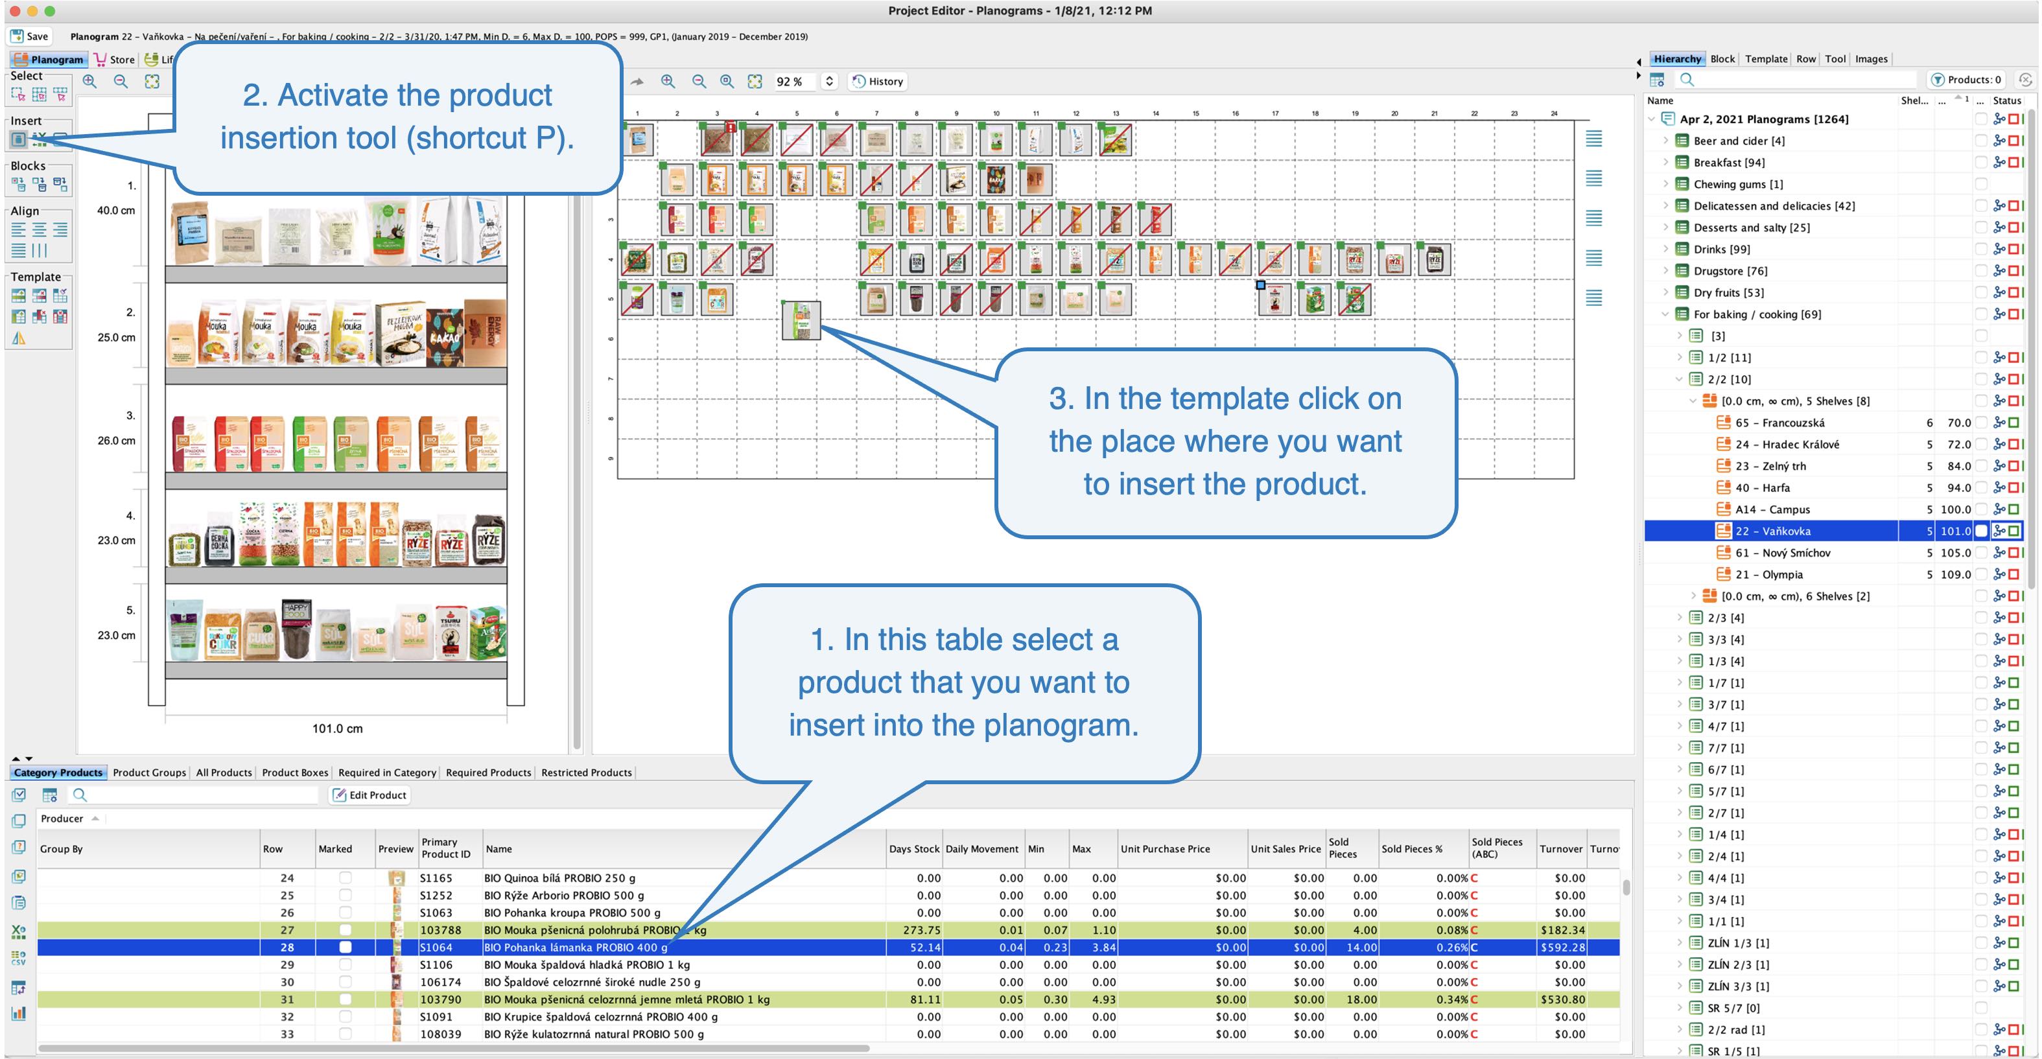Image resolution: width=2042 pixels, height=1059 pixels.
Task: Check the box next to 65 – Francouzská
Action: click(x=1981, y=423)
